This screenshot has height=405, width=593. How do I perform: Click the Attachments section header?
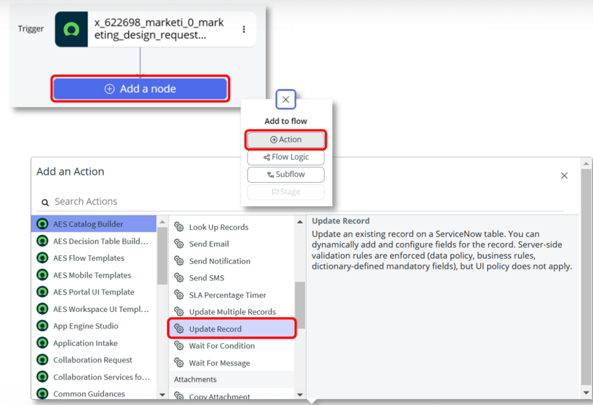point(231,379)
